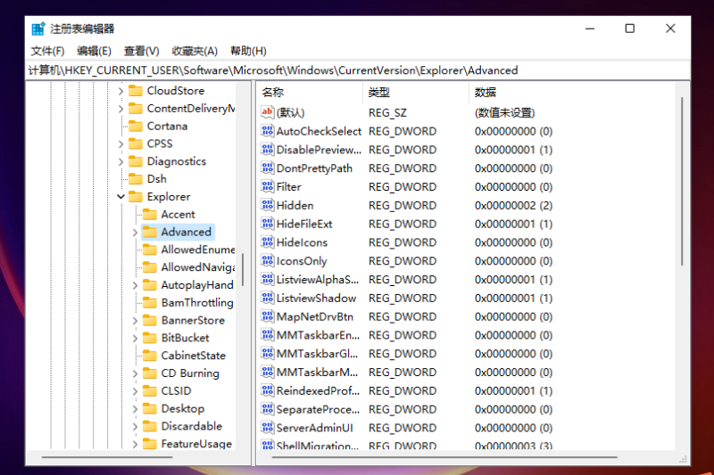Select the MMTaskbarM... value name
714x475 pixels.
click(317, 372)
